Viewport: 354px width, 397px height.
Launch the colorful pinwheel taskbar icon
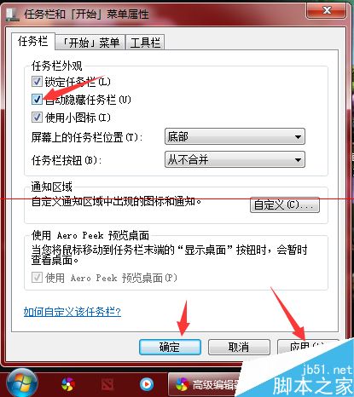(68, 384)
